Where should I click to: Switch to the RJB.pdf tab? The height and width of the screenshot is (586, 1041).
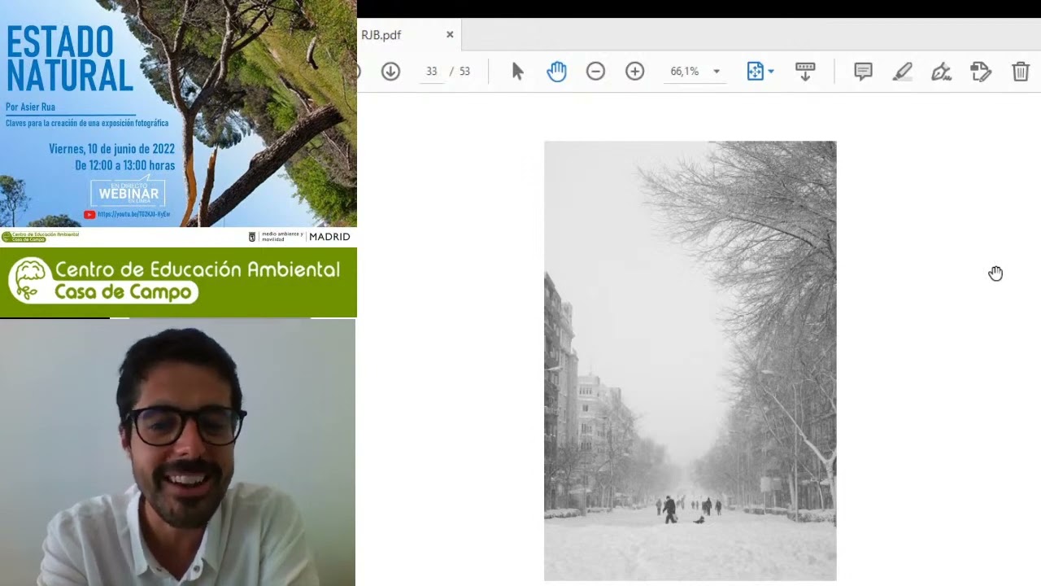tap(381, 35)
